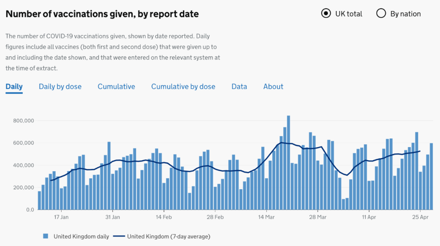This screenshot has width=440, height=246.
Task: Select the UK total radio button
Action: coord(326,13)
